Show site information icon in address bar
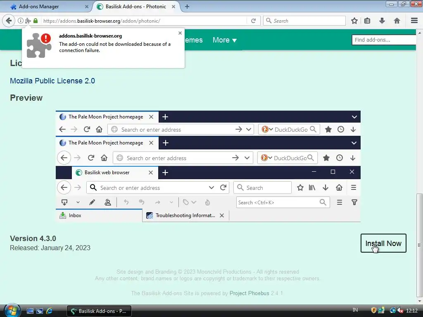The height and width of the screenshot is (317, 423). coord(21,21)
